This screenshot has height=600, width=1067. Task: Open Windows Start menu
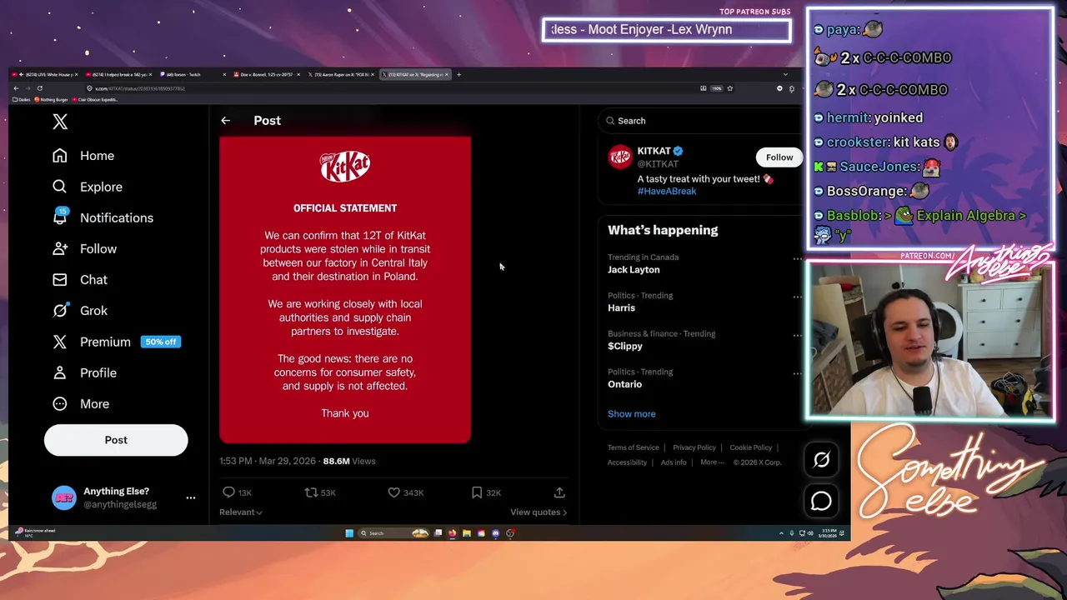(349, 533)
